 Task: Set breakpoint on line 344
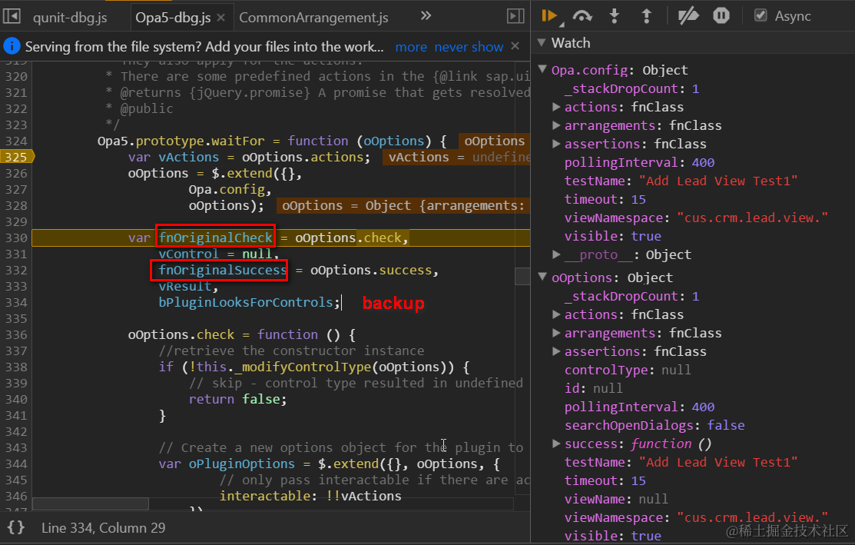point(16,464)
